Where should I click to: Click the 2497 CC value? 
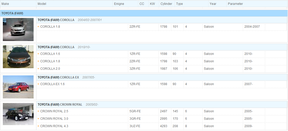pyautogui.click(x=164, y=111)
